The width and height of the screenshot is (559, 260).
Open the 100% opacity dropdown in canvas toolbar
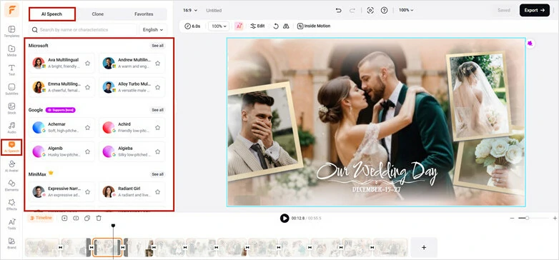[219, 26]
